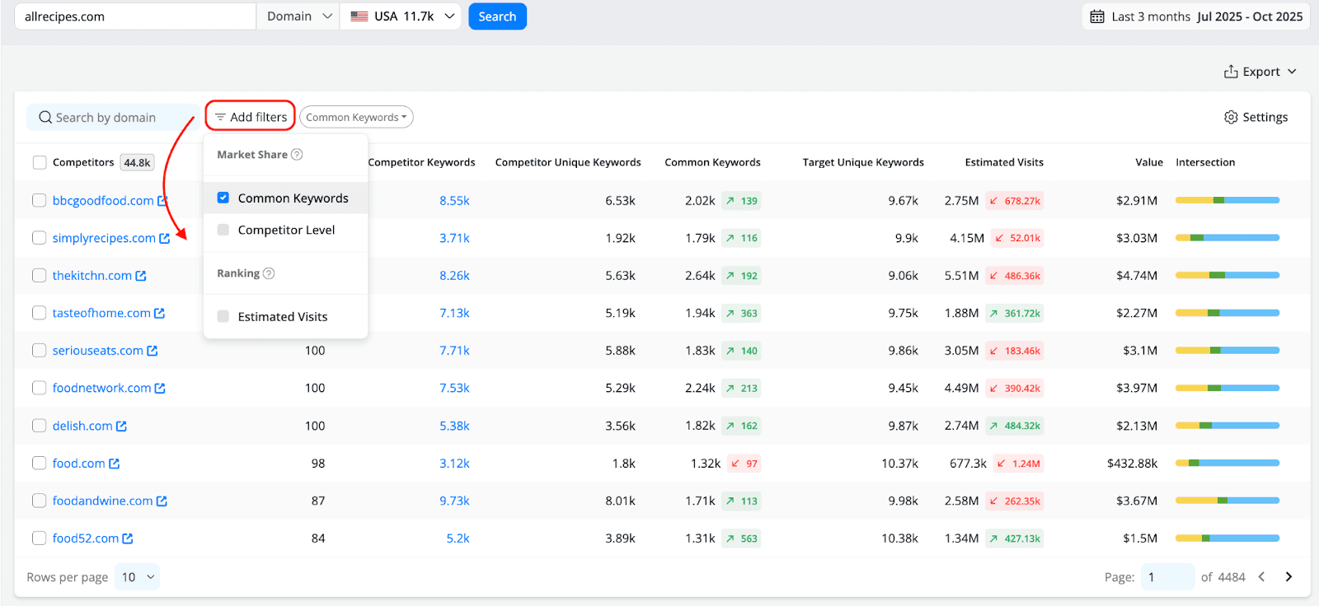Open thekitchn.com external link icon
The image size is (1319, 606).
141,276
